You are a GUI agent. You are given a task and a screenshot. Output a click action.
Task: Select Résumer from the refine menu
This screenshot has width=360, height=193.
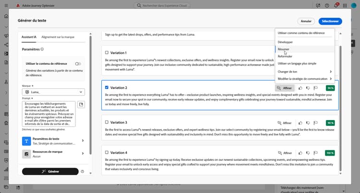305,49
